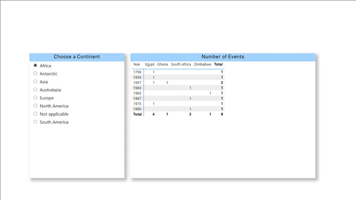Image resolution: width=356 pixels, height=200 pixels.
Task: Click the Zimbabwe value in 1965 row
Action: click(210, 93)
